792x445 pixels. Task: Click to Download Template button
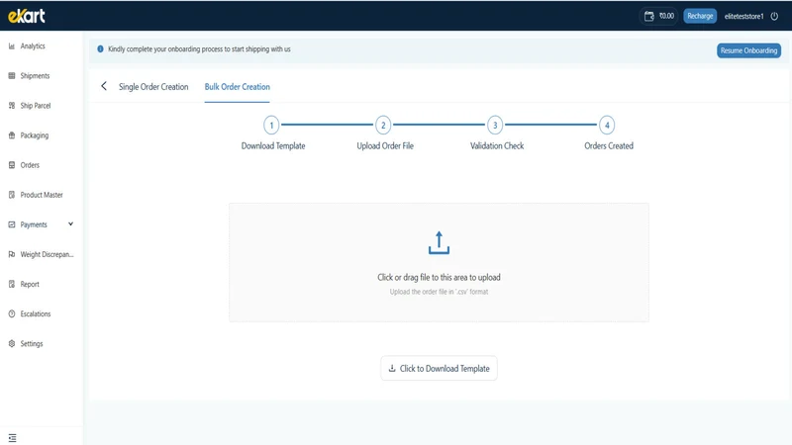point(439,368)
